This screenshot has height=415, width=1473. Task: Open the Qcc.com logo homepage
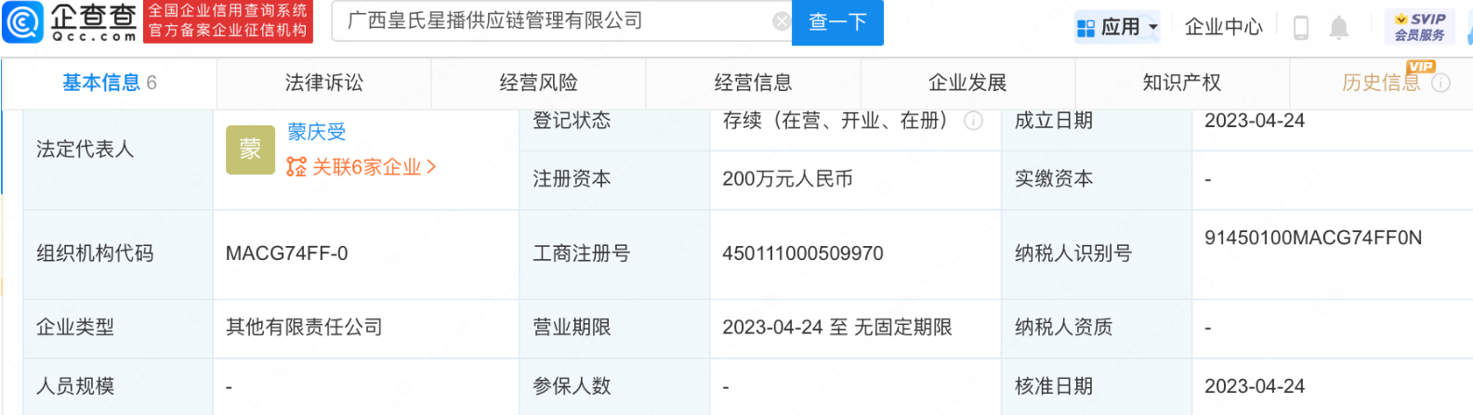pos(71,22)
